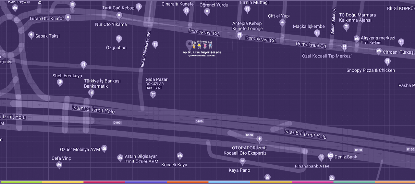Select the Antepia Kebap Künefe Lounge pin

(239, 36)
